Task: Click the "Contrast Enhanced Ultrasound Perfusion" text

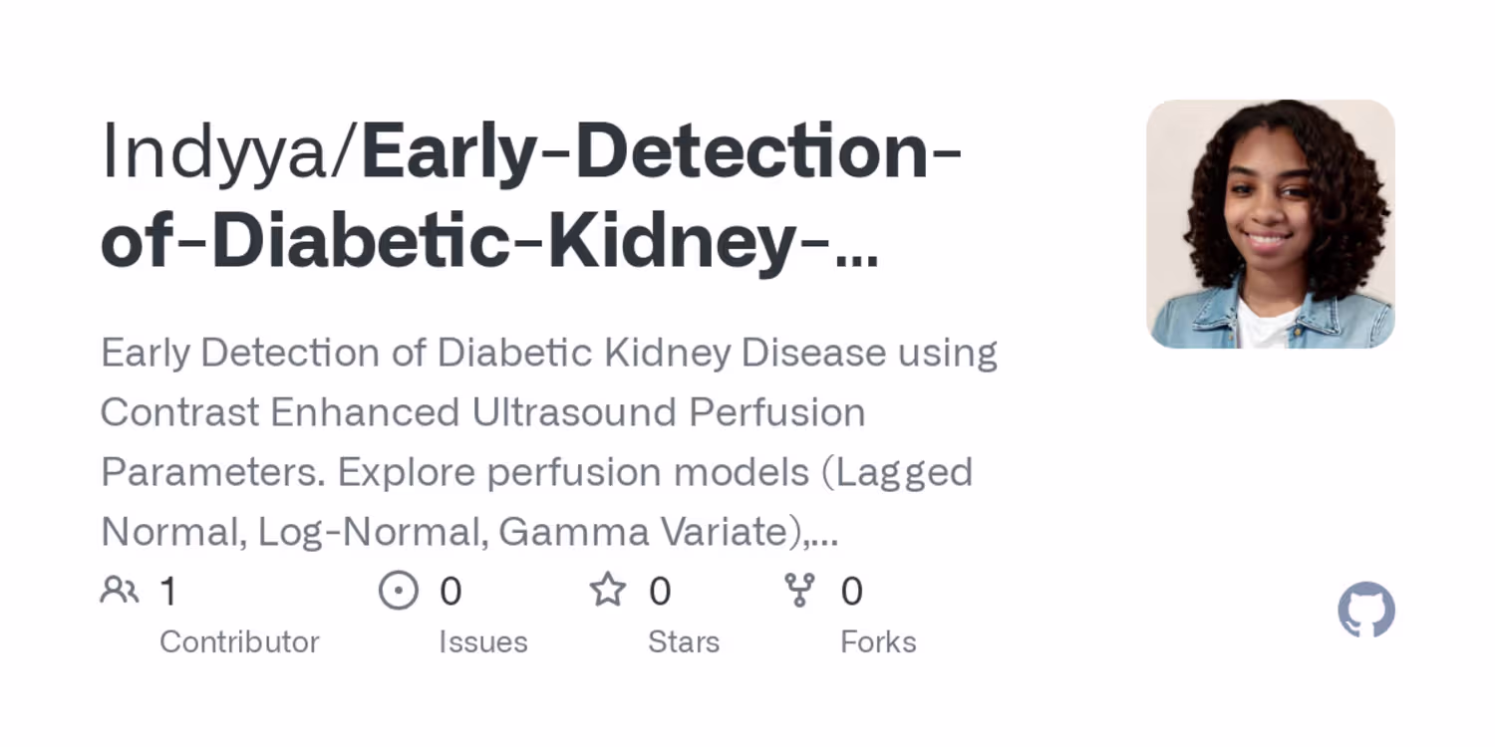Action: [482, 412]
